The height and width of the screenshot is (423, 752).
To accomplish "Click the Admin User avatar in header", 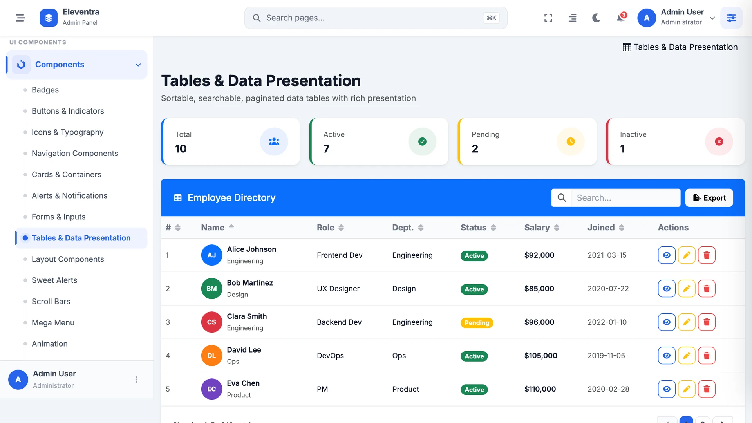I will [x=647, y=18].
